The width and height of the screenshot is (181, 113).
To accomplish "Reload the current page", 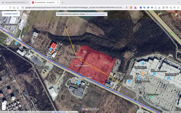I will point(10,8).
